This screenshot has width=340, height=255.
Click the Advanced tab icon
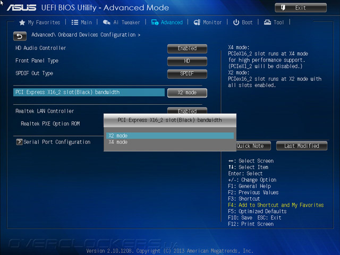155,22
